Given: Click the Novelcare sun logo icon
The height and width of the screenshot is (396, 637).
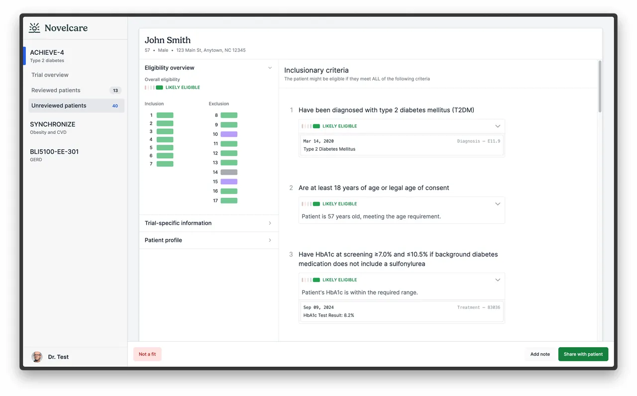Looking at the screenshot, I should coord(34,28).
